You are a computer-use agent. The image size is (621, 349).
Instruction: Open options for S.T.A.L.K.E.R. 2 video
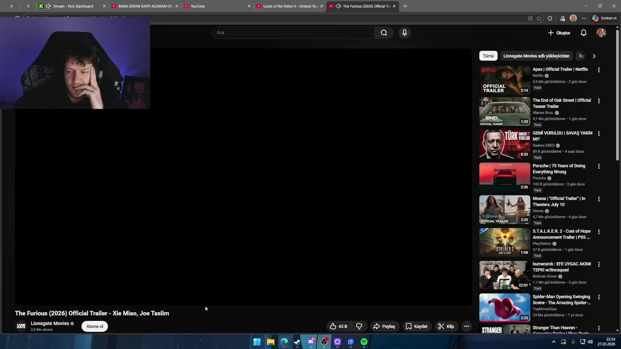click(599, 232)
